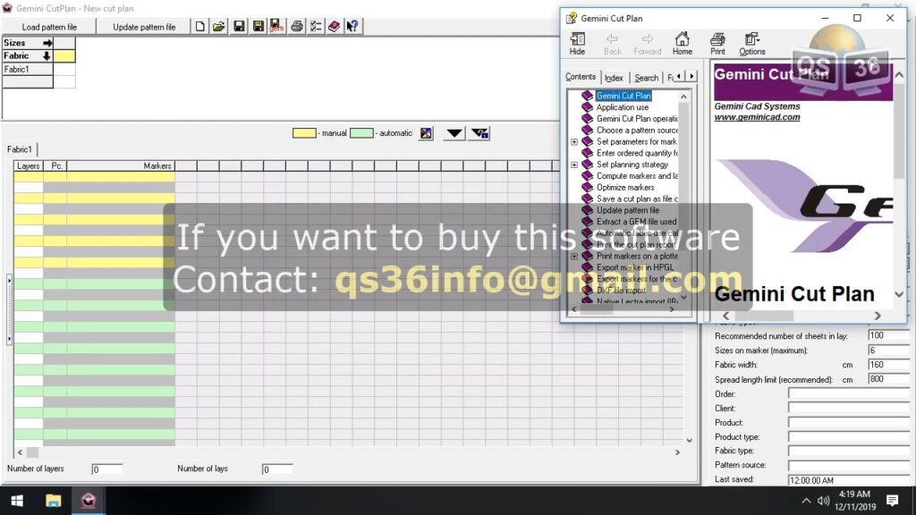Select the context help arrow icon
The image size is (916, 515).
pyautogui.click(x=352, y=26)
